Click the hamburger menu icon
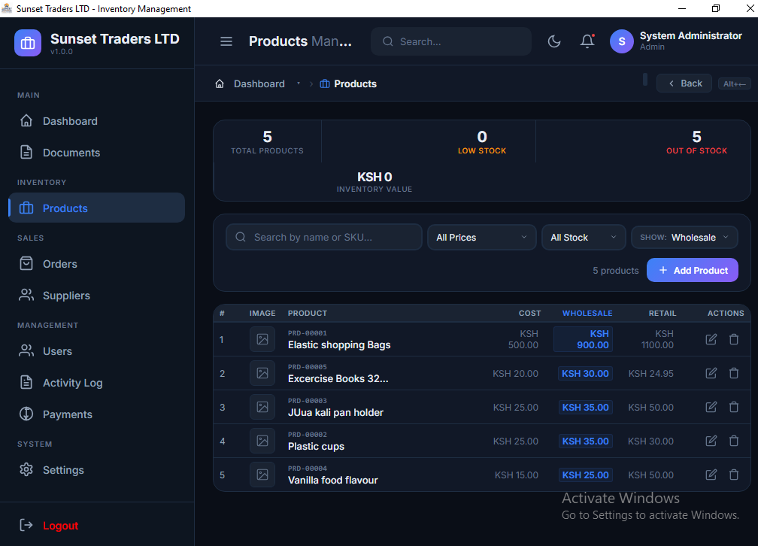758x546 pixels. (226, 41)
